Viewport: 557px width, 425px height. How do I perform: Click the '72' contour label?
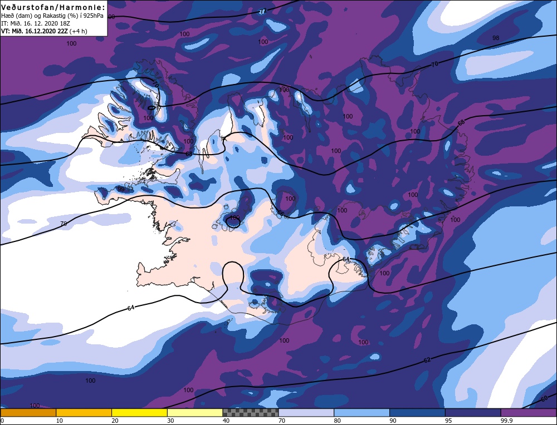click(262, 11)
